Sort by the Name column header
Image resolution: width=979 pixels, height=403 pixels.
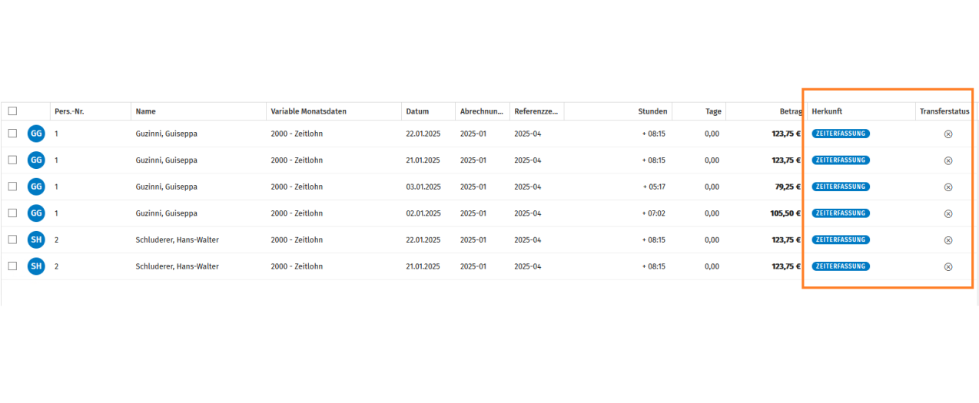[x=146, y=111]
